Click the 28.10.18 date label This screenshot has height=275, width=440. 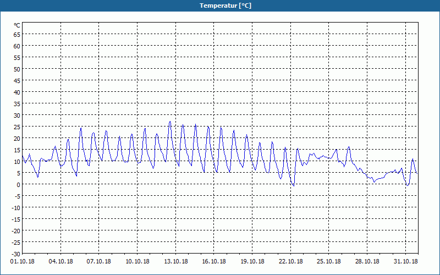[x=367, y=261]
